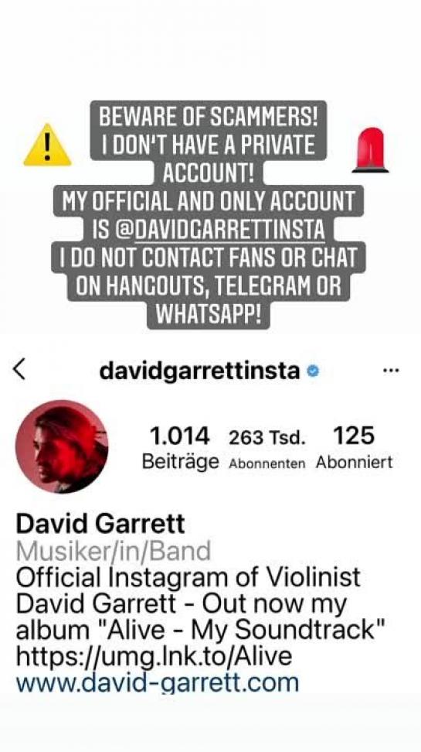The height and width of the screenshot is (752, 421).
Task: Tap the Official Instagram of Violinist bio text
Action: [x=188, y=577]
